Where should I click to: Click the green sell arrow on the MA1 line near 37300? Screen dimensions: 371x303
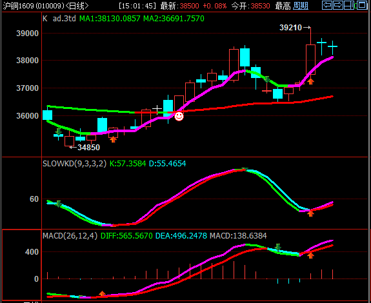267,79
